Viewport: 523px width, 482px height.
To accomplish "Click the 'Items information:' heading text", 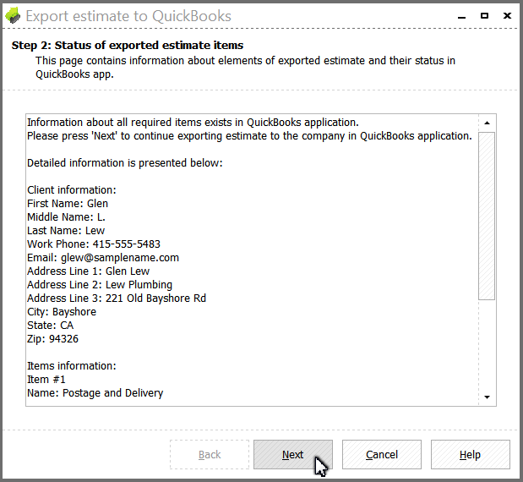I will pyautogui.click(x=72, y=366).
